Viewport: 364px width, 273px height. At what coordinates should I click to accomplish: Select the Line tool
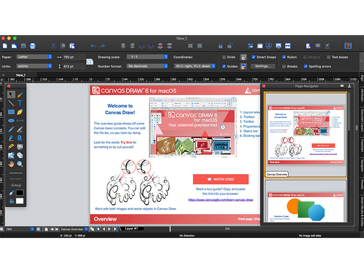[11, 103]
